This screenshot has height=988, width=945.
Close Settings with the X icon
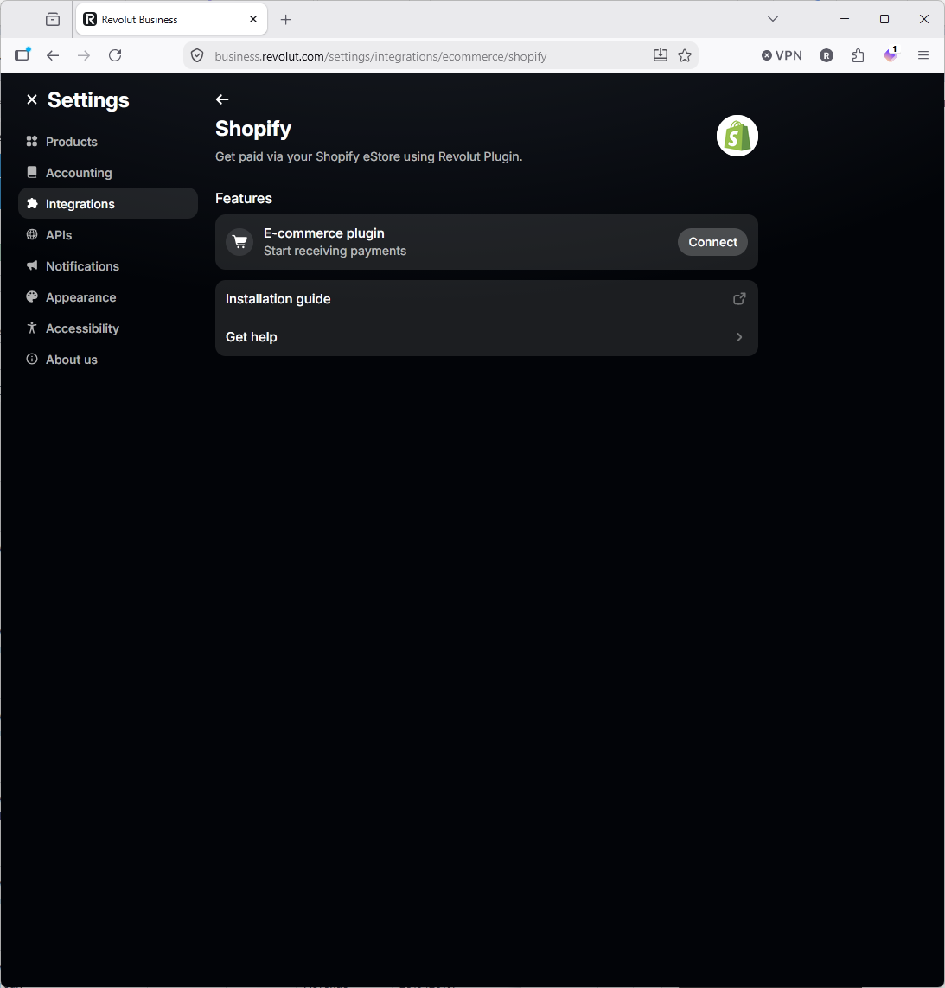coord(31,99)
